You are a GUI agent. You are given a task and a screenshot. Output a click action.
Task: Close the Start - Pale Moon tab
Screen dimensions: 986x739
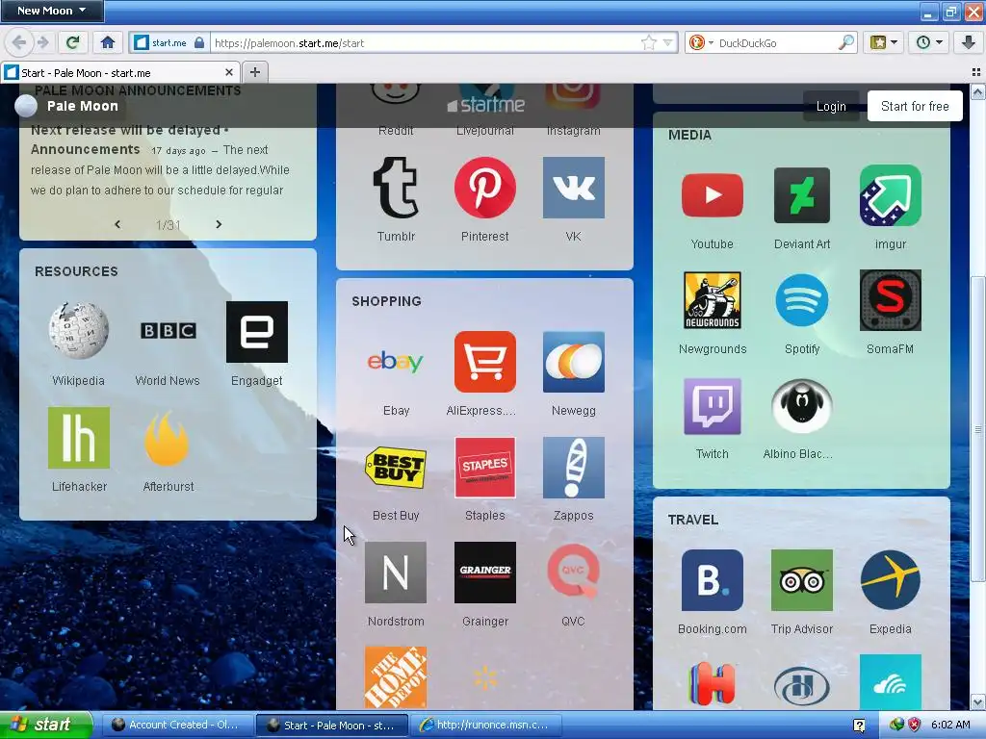(229, 72)
